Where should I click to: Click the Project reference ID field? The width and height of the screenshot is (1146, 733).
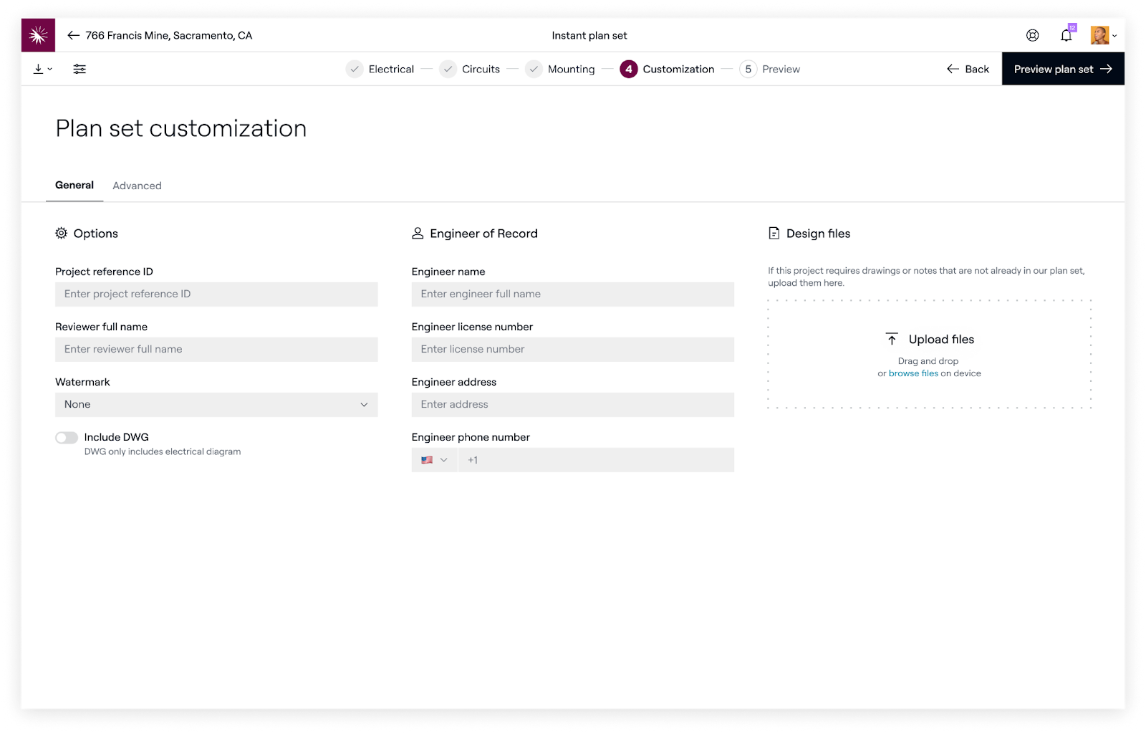tap(216, 294)
